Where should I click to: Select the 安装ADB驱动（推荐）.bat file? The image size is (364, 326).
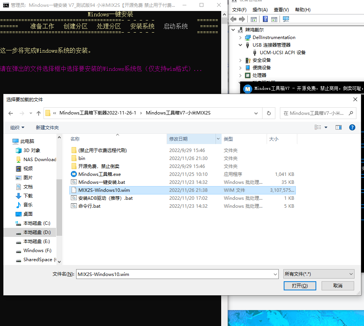pyautogui.click(x=105, y=198)
